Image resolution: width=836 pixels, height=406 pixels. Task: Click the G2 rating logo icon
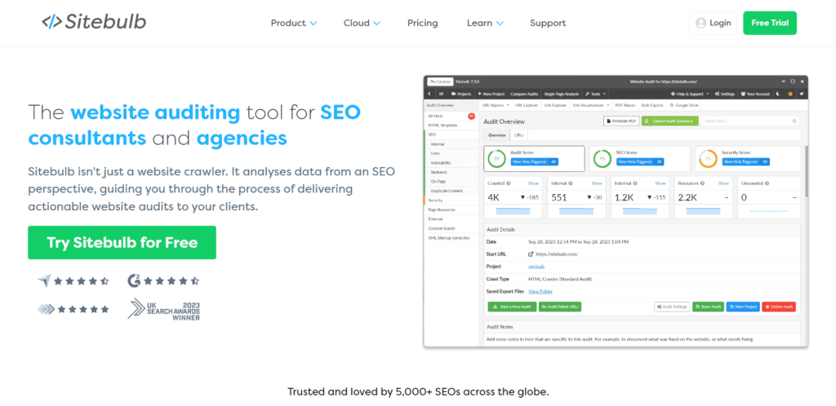pos(135,280)
